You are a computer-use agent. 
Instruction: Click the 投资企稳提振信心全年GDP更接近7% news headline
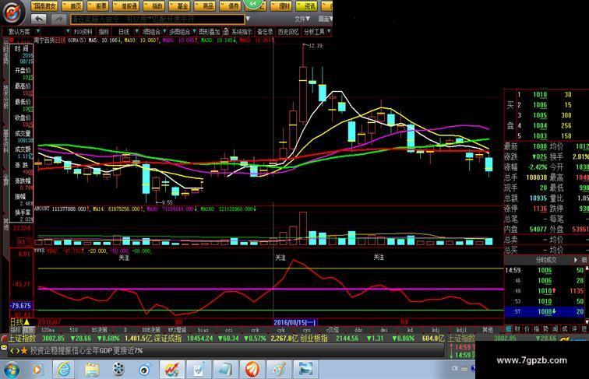point(86,351)
